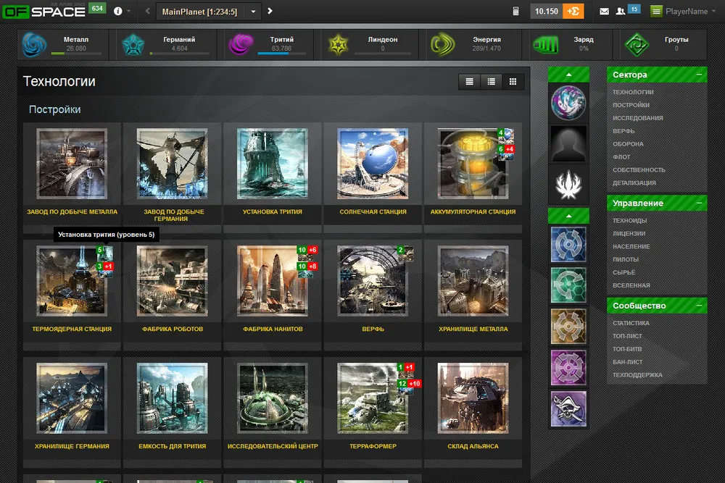Click the friends icon with badge 15
Viewport: 725px width, 483px height.
click(x=621, y=12)
